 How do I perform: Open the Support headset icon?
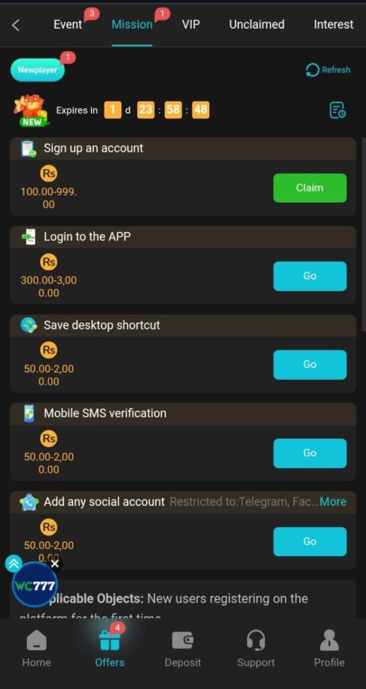coord(256,641)
